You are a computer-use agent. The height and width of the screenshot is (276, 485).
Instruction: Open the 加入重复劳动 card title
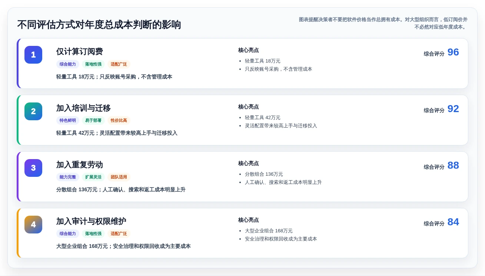click(x=80, y=165)
